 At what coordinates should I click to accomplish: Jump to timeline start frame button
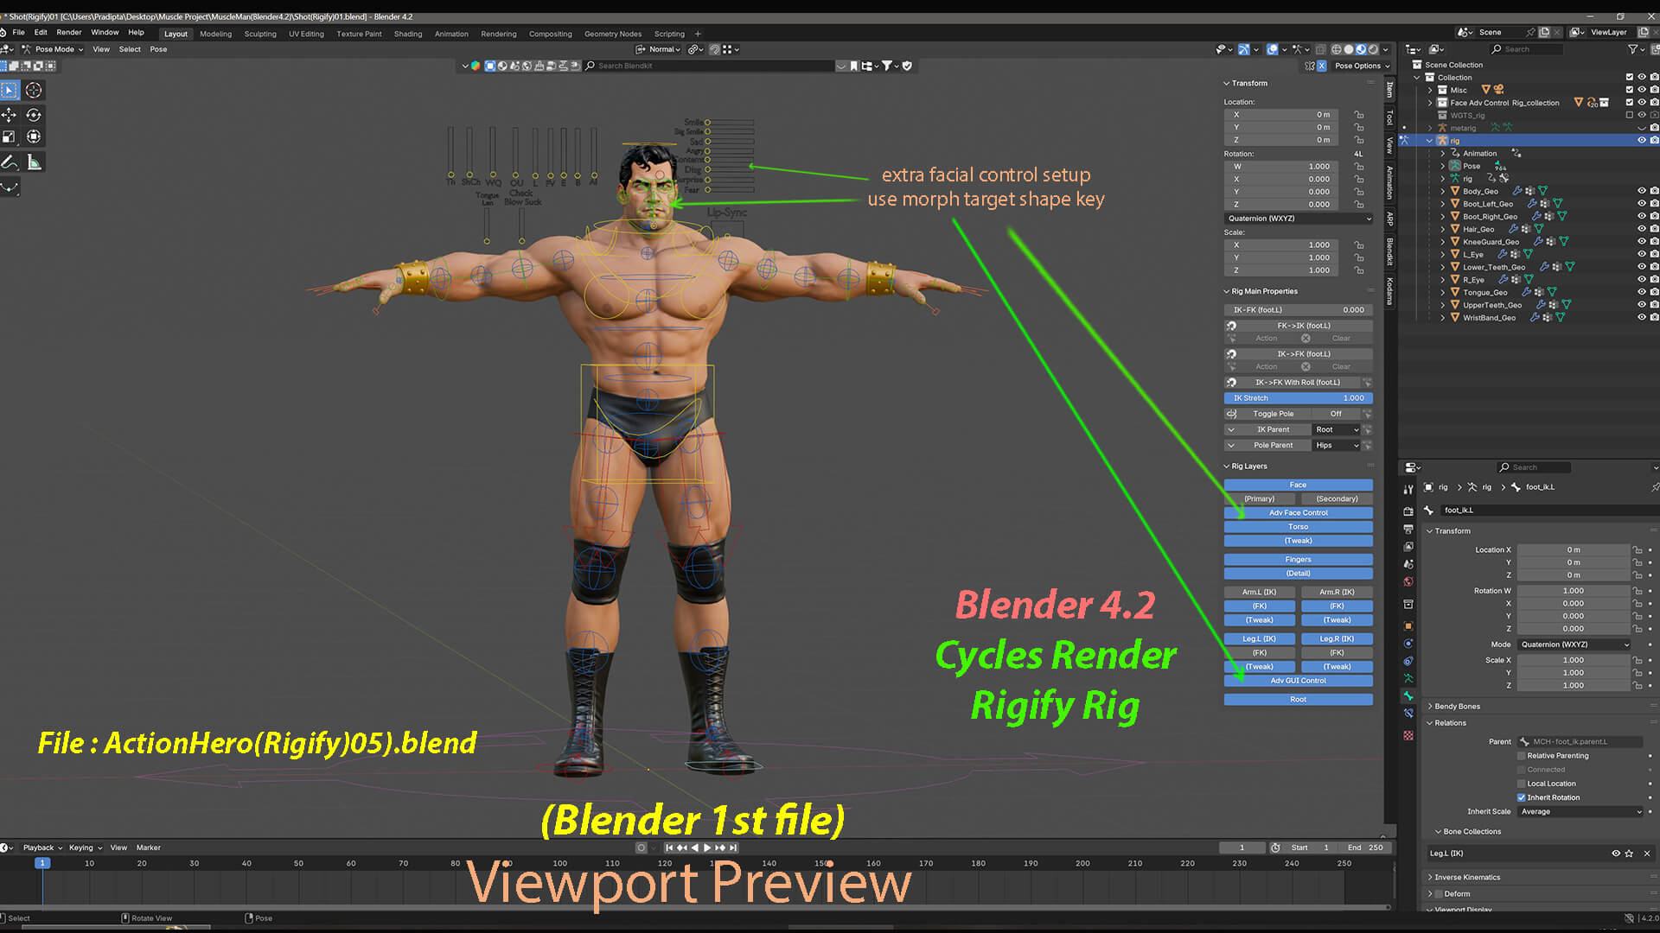[x=669, y=847]
